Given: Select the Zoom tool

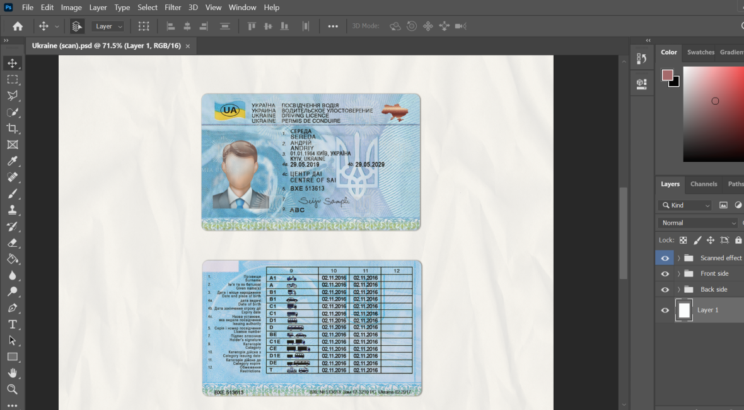Looking at the screenshot, I should 12,389.
